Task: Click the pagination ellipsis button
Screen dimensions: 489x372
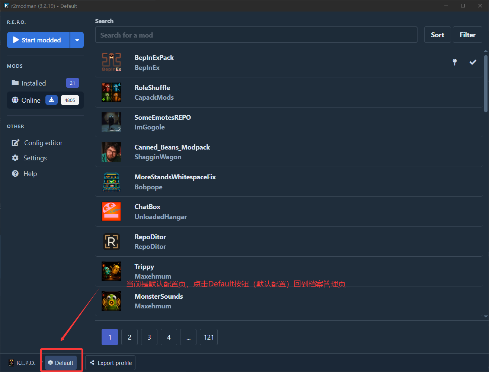Action: 189,337
